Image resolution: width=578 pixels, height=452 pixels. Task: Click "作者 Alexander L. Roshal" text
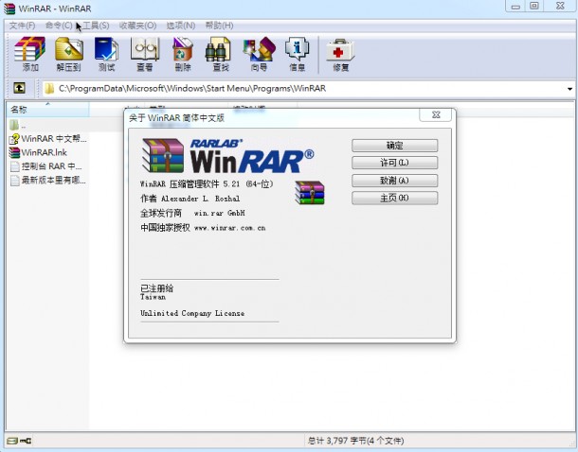tap(190, 199)
